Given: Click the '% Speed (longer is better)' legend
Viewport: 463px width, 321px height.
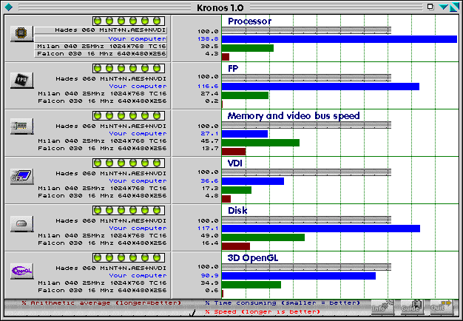Looking at the screenshot, I should point(263,311).
